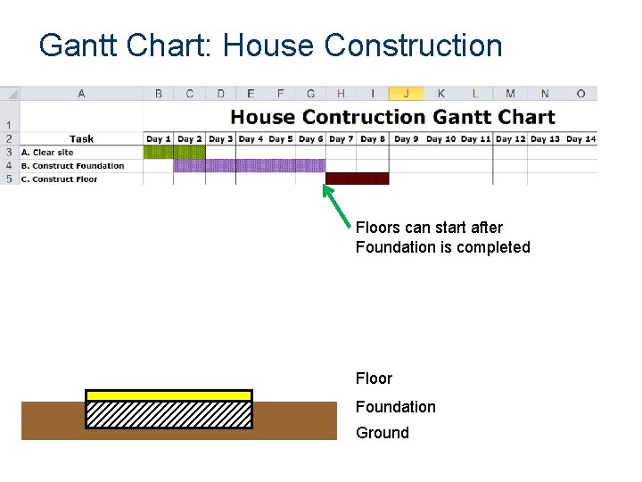Screen dimensions: 642x482
Task: Select row 2 header
Action: (x=10, y=138)
